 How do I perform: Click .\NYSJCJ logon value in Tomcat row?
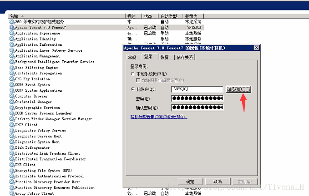click(194, 28)
